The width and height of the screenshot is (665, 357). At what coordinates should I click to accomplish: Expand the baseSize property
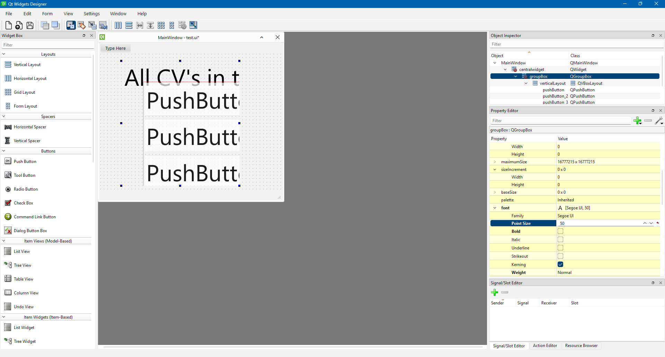[495, 192]
